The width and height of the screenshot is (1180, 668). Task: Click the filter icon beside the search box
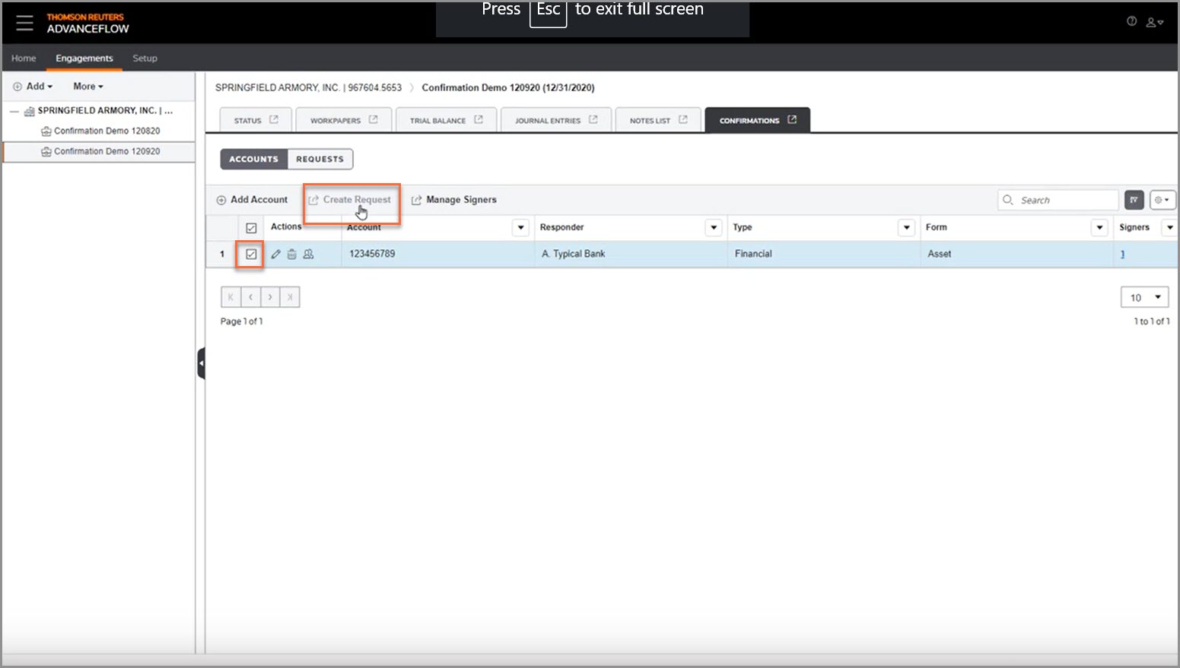point(1134,199)
